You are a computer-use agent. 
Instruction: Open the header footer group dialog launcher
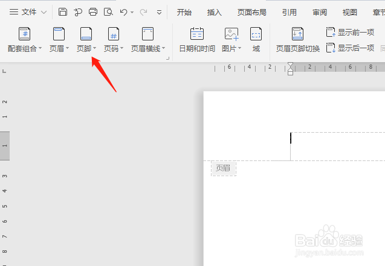tap(167, 59)
